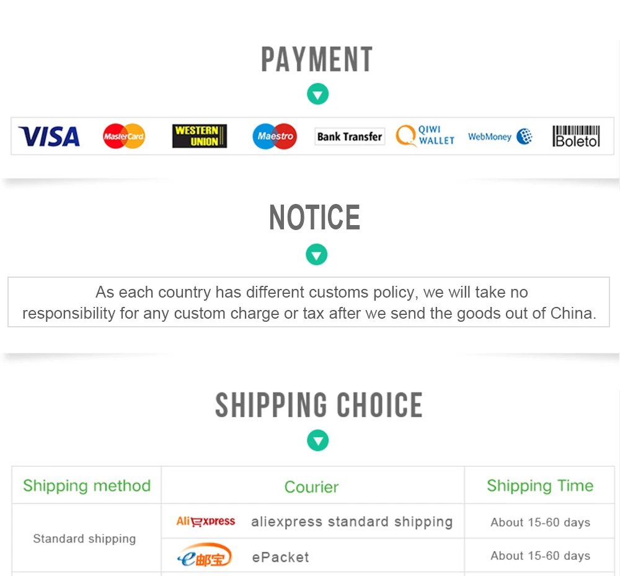The image size is (620, 576).
Task: Click the green arrow under SHIPPING CHOICE
Action: 318,440
